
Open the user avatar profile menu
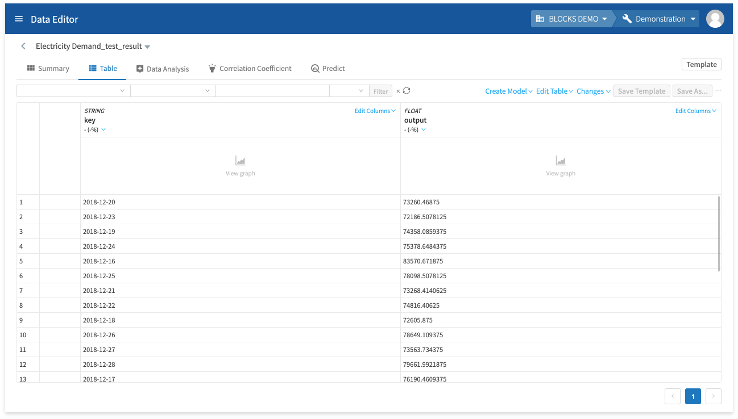point(715,19)
